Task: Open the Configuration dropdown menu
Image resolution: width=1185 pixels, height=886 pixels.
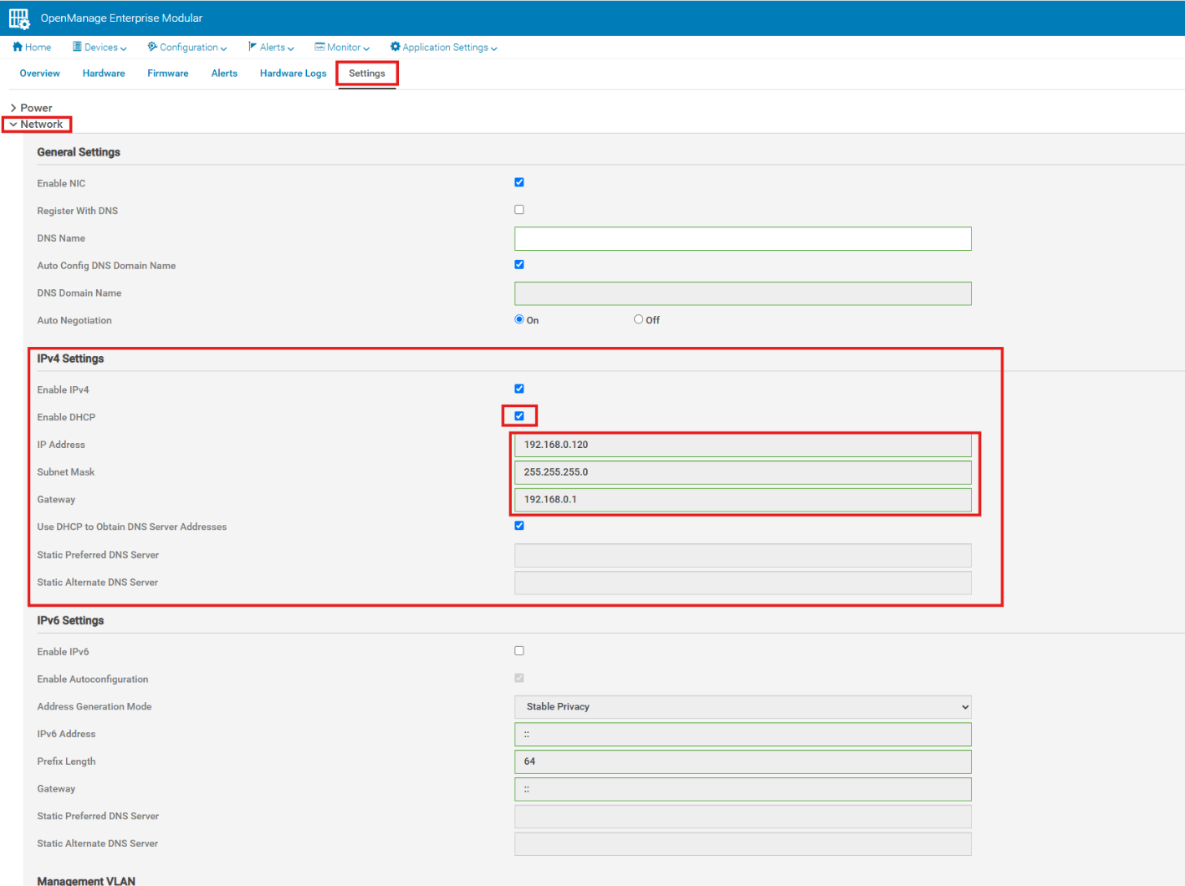Action: tap(187, 48)
